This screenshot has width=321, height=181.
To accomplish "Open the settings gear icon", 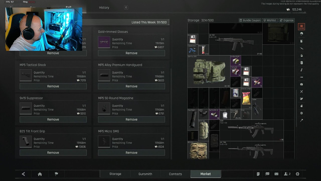I will 297,174.
